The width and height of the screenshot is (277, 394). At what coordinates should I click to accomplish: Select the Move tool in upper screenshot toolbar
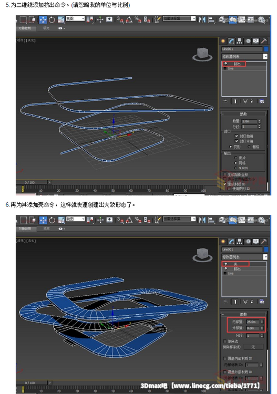43,19
